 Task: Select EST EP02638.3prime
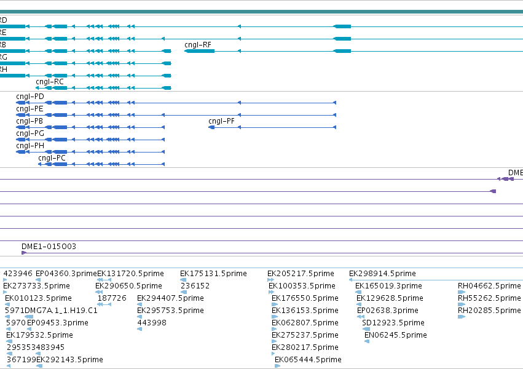point(388,311)
